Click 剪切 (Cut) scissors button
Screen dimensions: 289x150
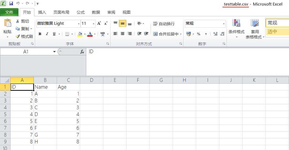pos(22,21)
